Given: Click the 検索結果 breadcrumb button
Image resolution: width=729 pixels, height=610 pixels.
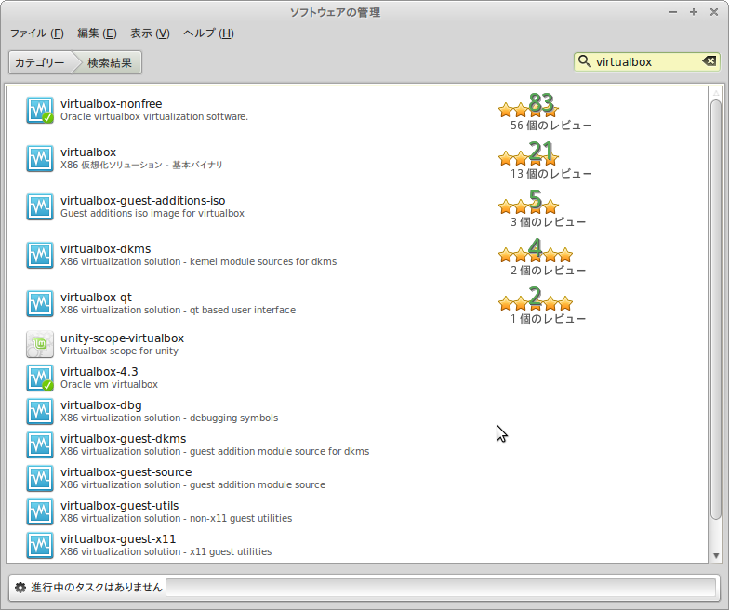Looking at the screenshot, I should pyautogui.click(x=110, y=62).
